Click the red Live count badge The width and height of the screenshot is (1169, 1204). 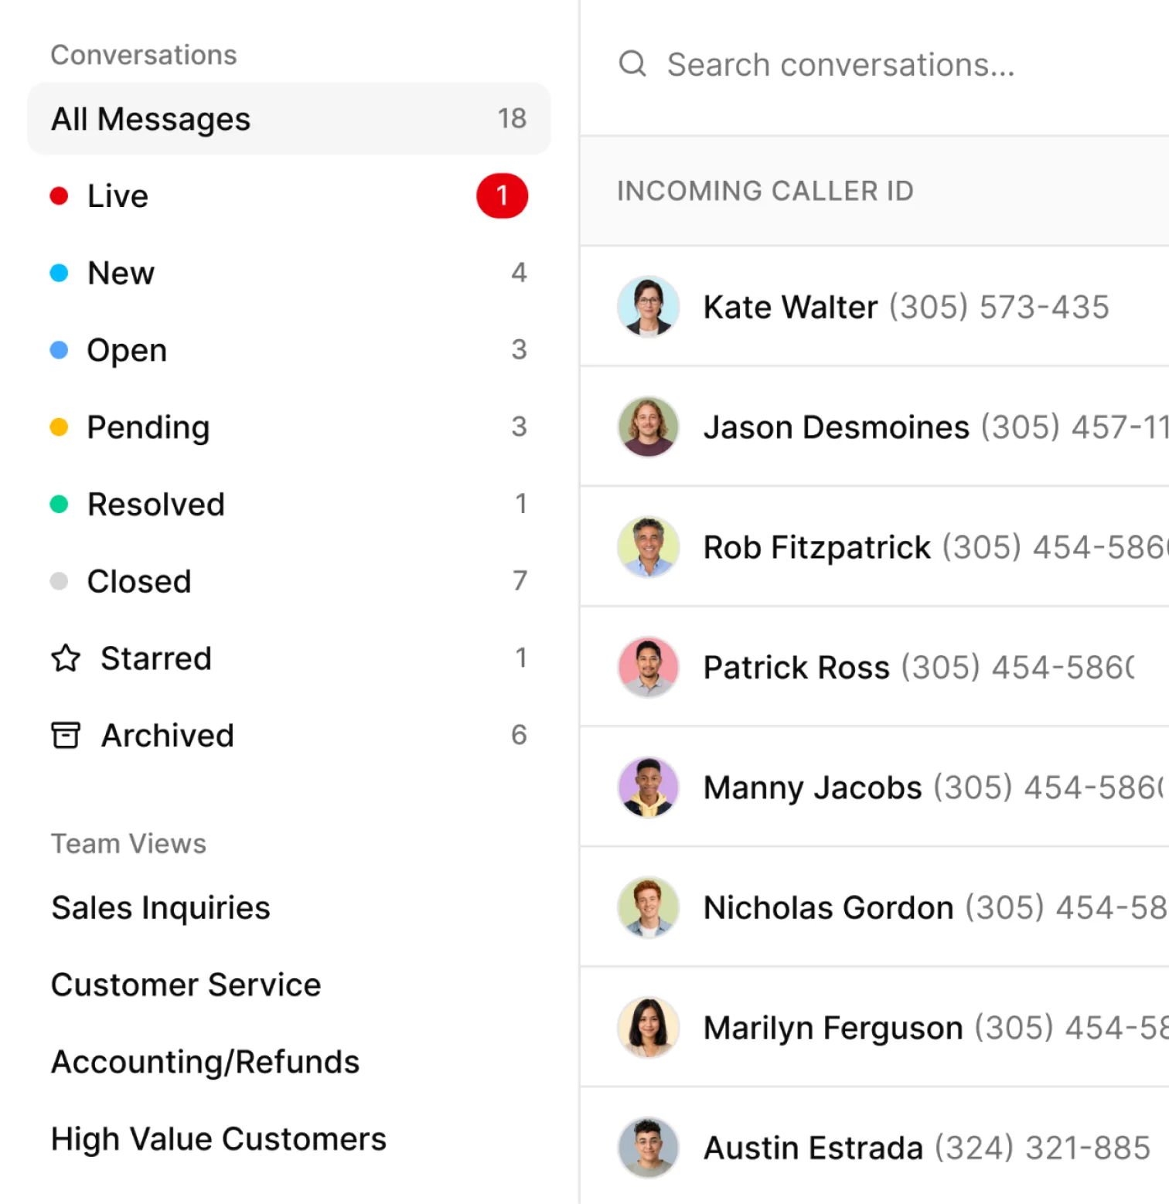click(x=503, y=196)
